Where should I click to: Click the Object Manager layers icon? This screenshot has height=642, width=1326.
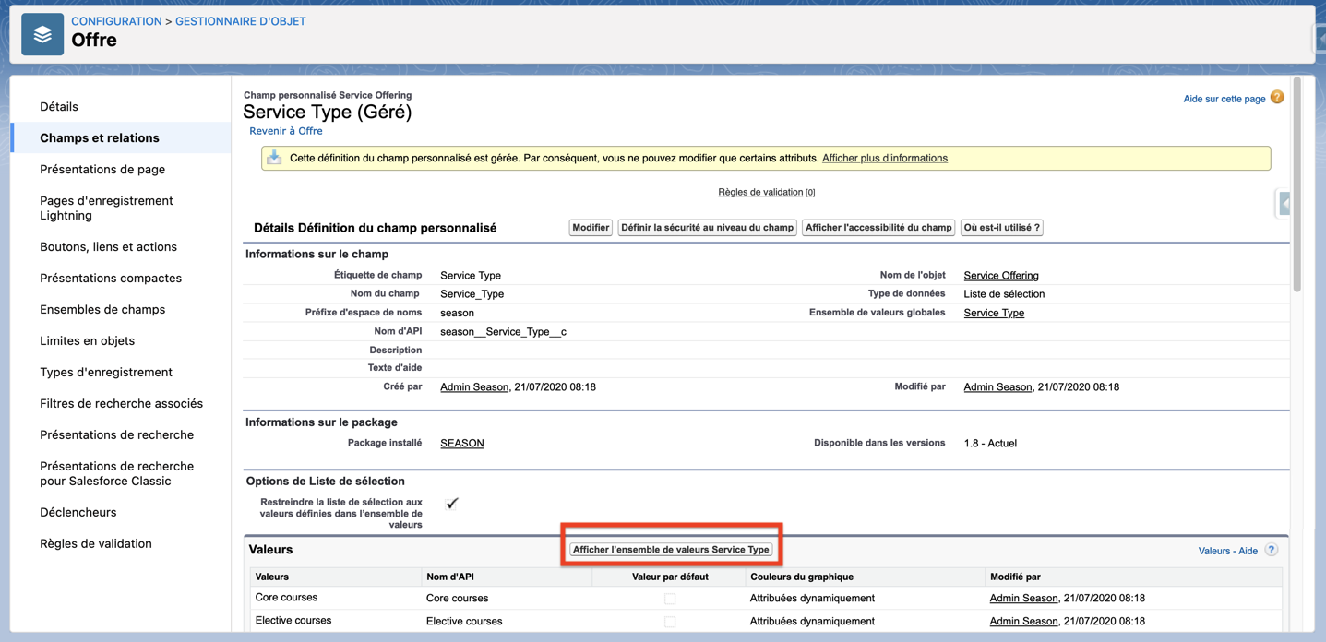pyautogui.click(x=42, y=34)
